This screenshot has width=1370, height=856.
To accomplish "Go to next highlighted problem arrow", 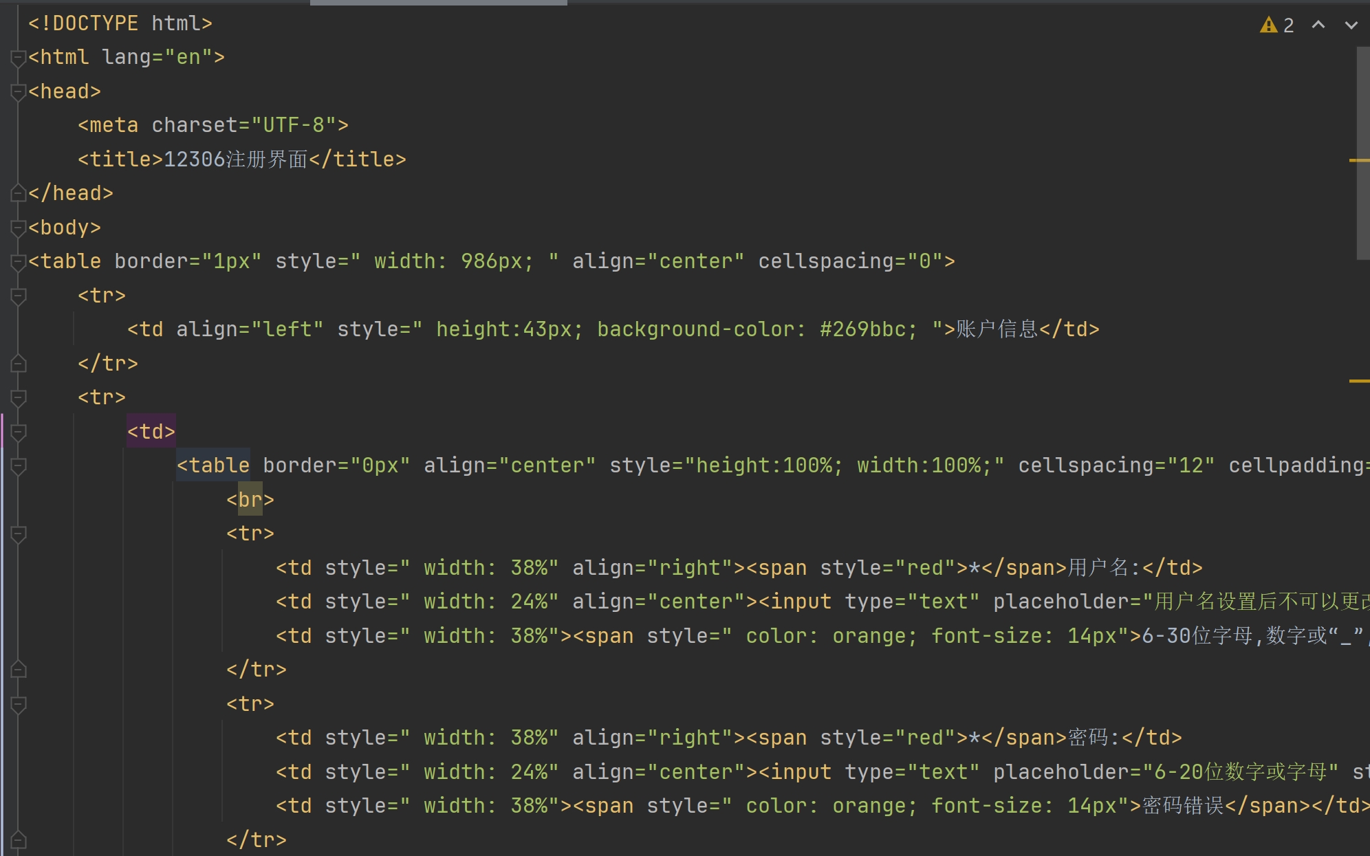I will pos(1351,25).
